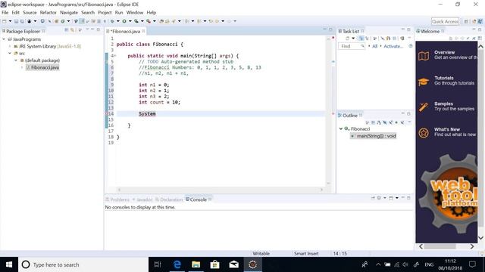Screen dimensions: 485x272
Task: Toggle Focus on Workweek in Task List
Action: (x=374, y=39)
